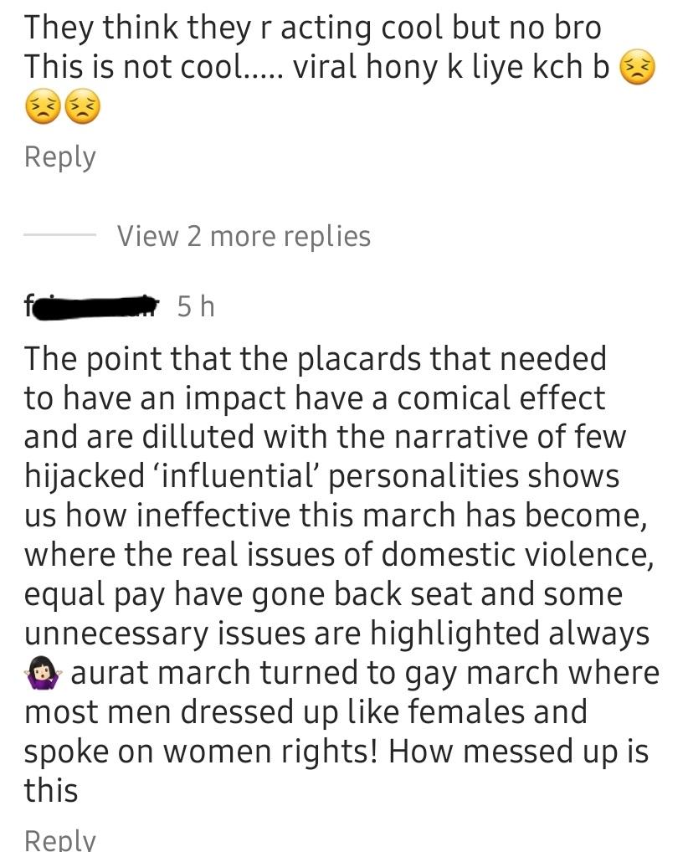688x852 pixels.
Task: Tap the first emoji on the emoji-only line
Action: click(43, 106)
